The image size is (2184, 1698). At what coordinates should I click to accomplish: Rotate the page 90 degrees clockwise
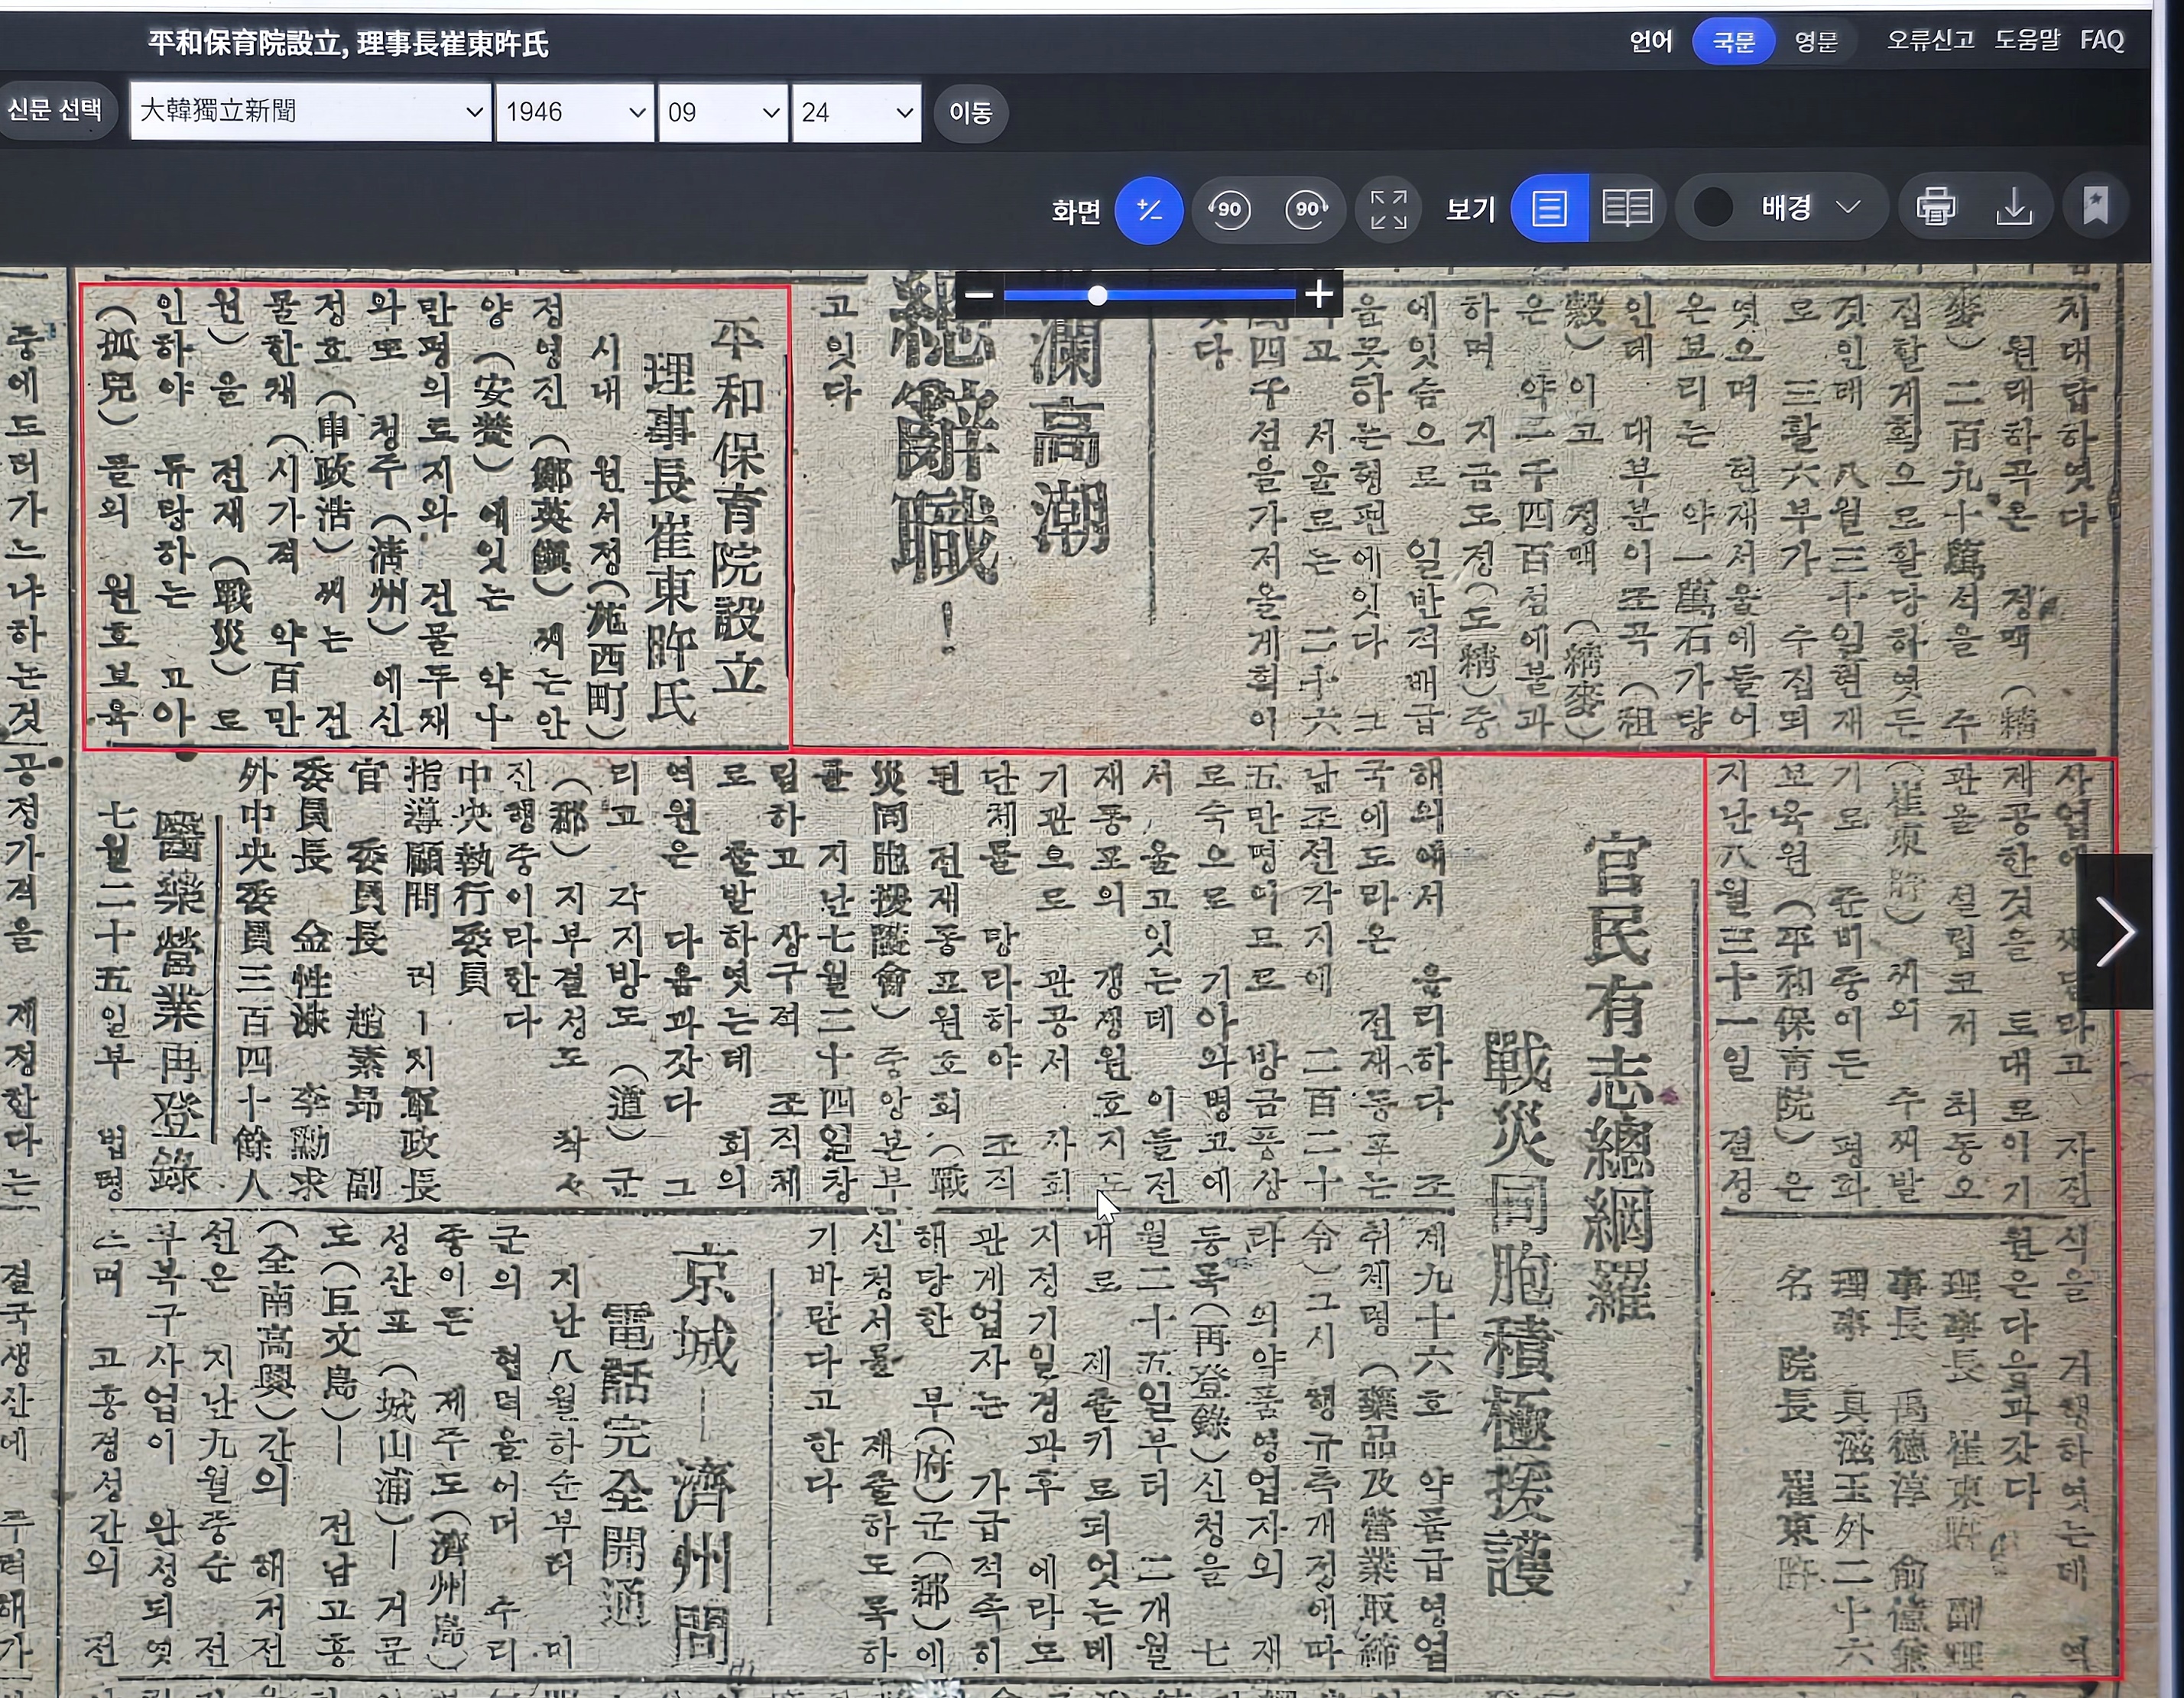pos(1307,210)
